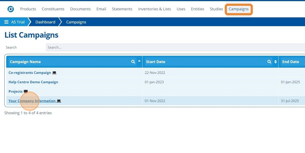Image resolution: width=305 pixels, height=153 pixels.
Task: Open the Projects campaign link
Action: pos(16,91)
